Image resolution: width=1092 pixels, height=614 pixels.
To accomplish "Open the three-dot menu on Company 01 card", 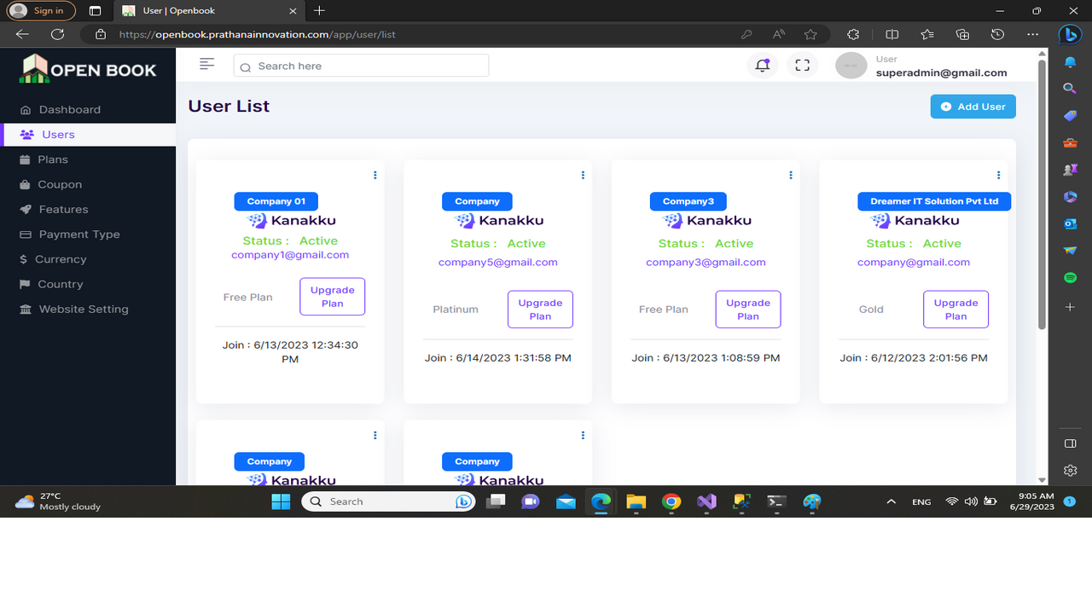I will (375, 175).
